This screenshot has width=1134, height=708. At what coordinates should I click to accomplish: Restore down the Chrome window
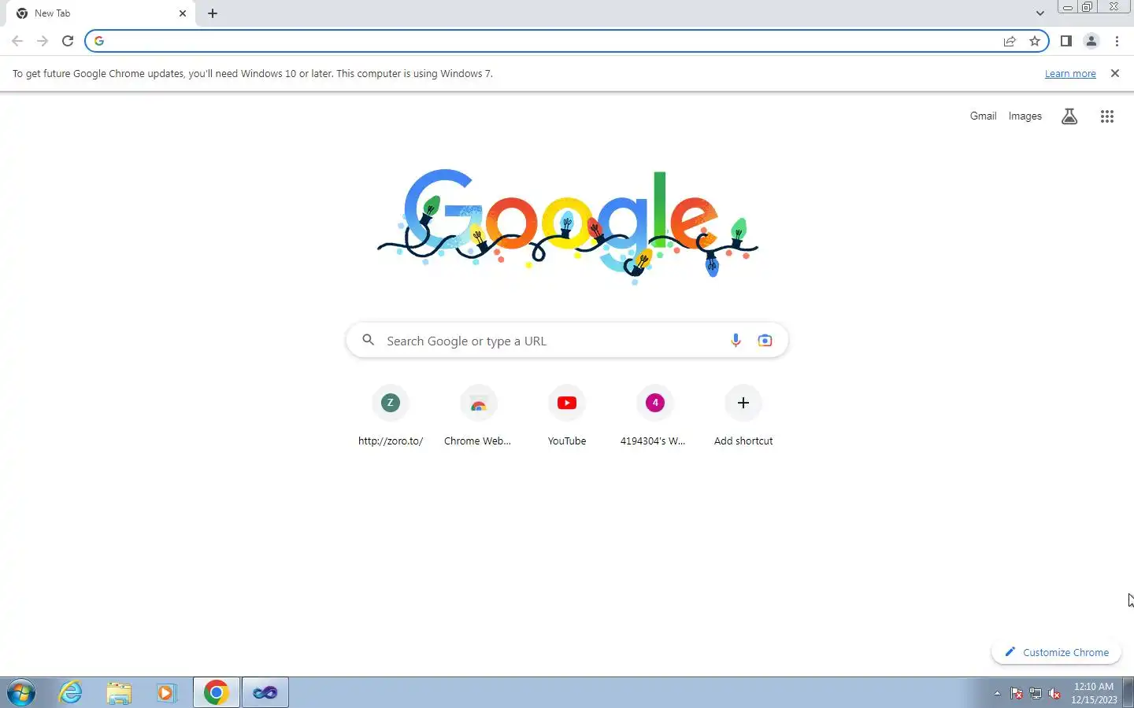click(1087, 7)
